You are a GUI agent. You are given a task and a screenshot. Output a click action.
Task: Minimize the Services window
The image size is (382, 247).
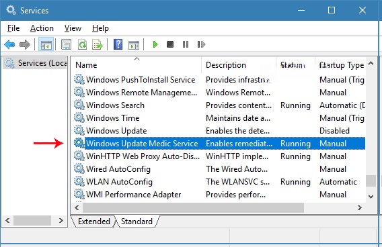[301, 10]
